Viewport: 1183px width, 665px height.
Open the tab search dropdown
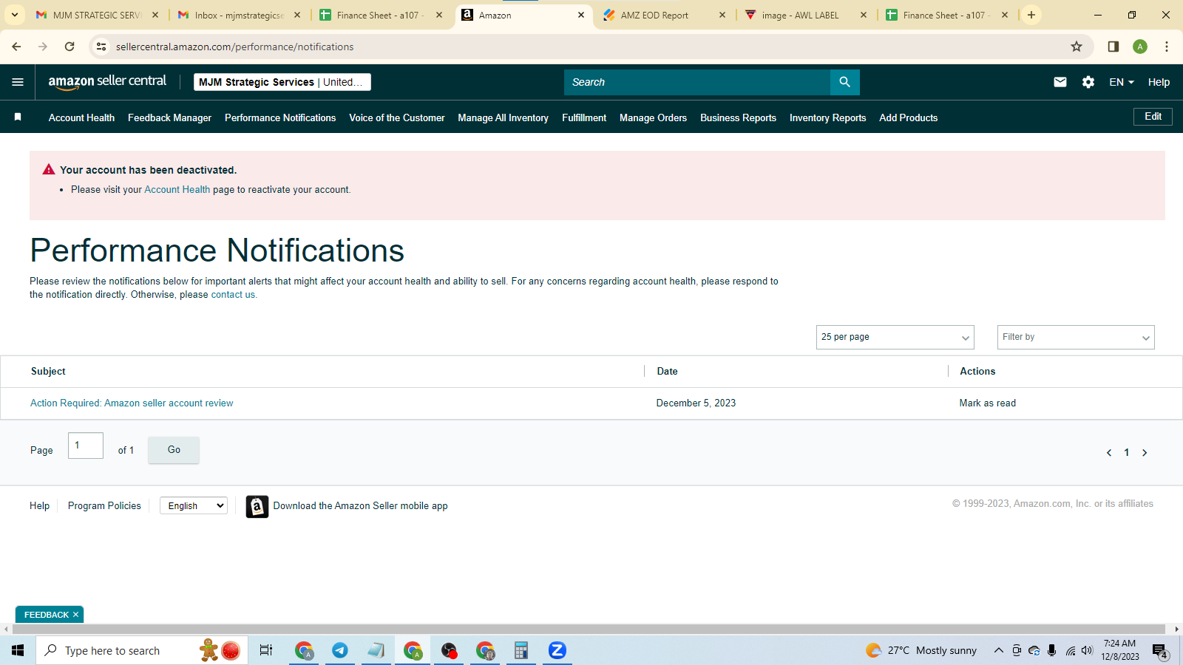click(15, 15)
